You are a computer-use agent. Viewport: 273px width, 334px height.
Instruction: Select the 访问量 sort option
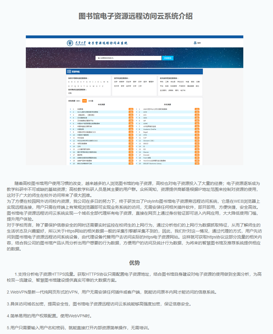coord(91,101)
